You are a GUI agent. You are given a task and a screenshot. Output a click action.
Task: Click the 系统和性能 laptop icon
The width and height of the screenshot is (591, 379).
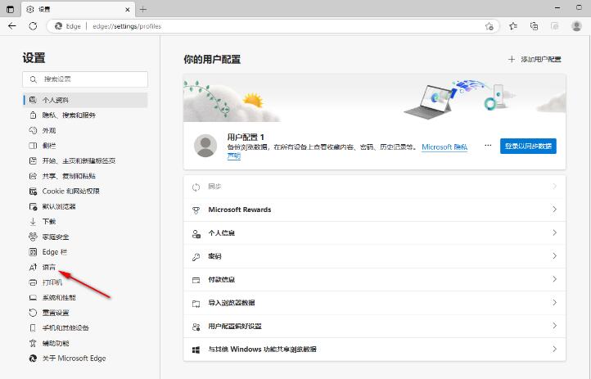(x=34, y=298)
